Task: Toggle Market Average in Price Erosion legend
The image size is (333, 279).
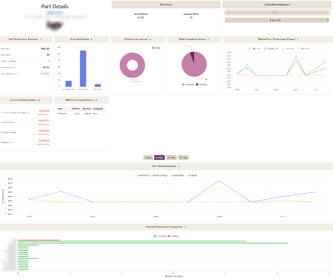Action: point(158,176)
